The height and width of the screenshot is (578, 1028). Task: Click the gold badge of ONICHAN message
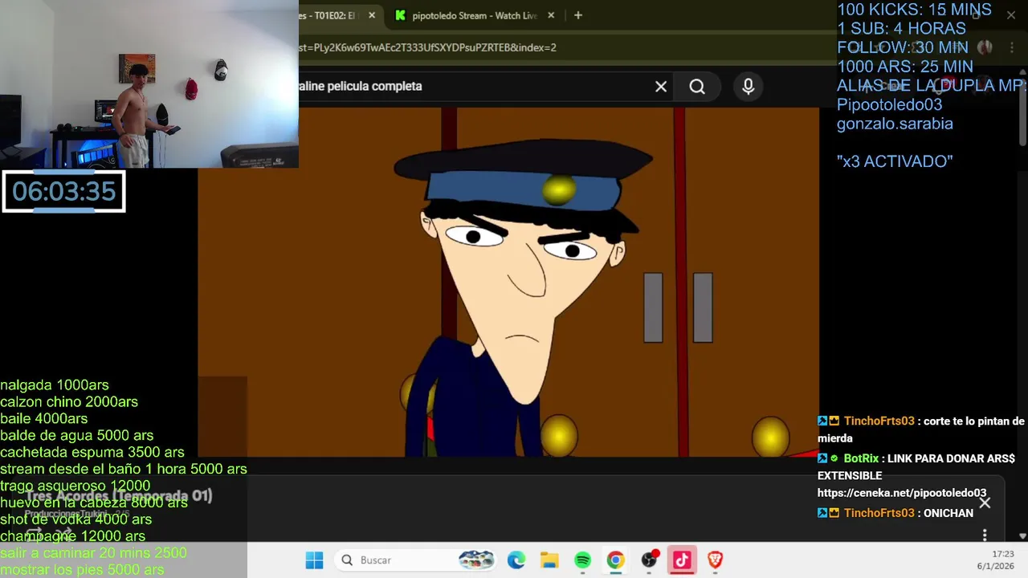click(x=834, y=513)
